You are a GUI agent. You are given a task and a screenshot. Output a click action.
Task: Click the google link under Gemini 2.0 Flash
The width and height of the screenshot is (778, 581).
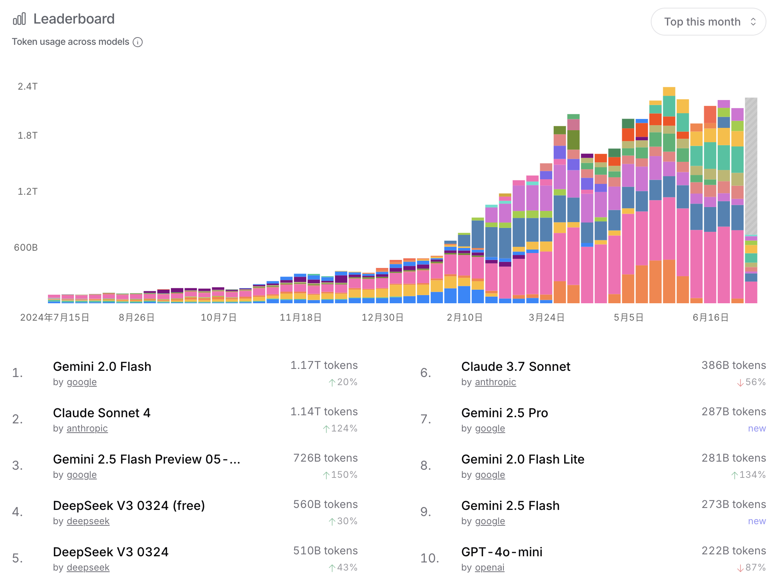(x=82, y=382)
